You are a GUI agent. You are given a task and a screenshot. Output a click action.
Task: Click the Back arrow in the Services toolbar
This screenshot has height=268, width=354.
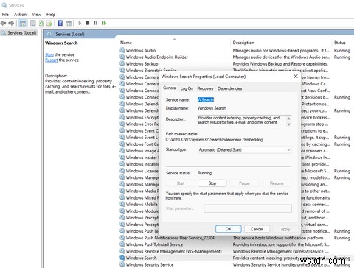pos(4,23)
